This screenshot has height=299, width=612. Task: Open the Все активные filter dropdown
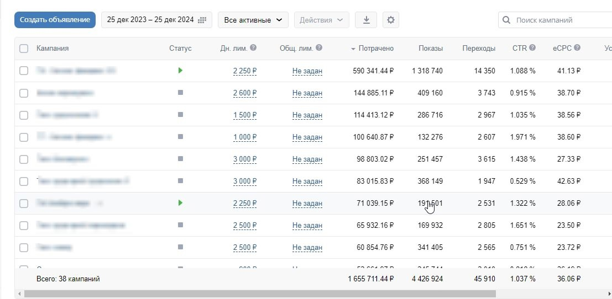pyautogui.click(x=253, y=20)
